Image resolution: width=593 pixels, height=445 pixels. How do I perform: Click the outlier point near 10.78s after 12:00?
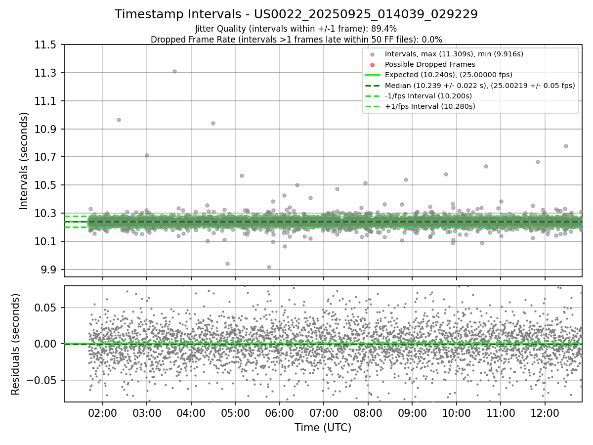click(566, 146)
